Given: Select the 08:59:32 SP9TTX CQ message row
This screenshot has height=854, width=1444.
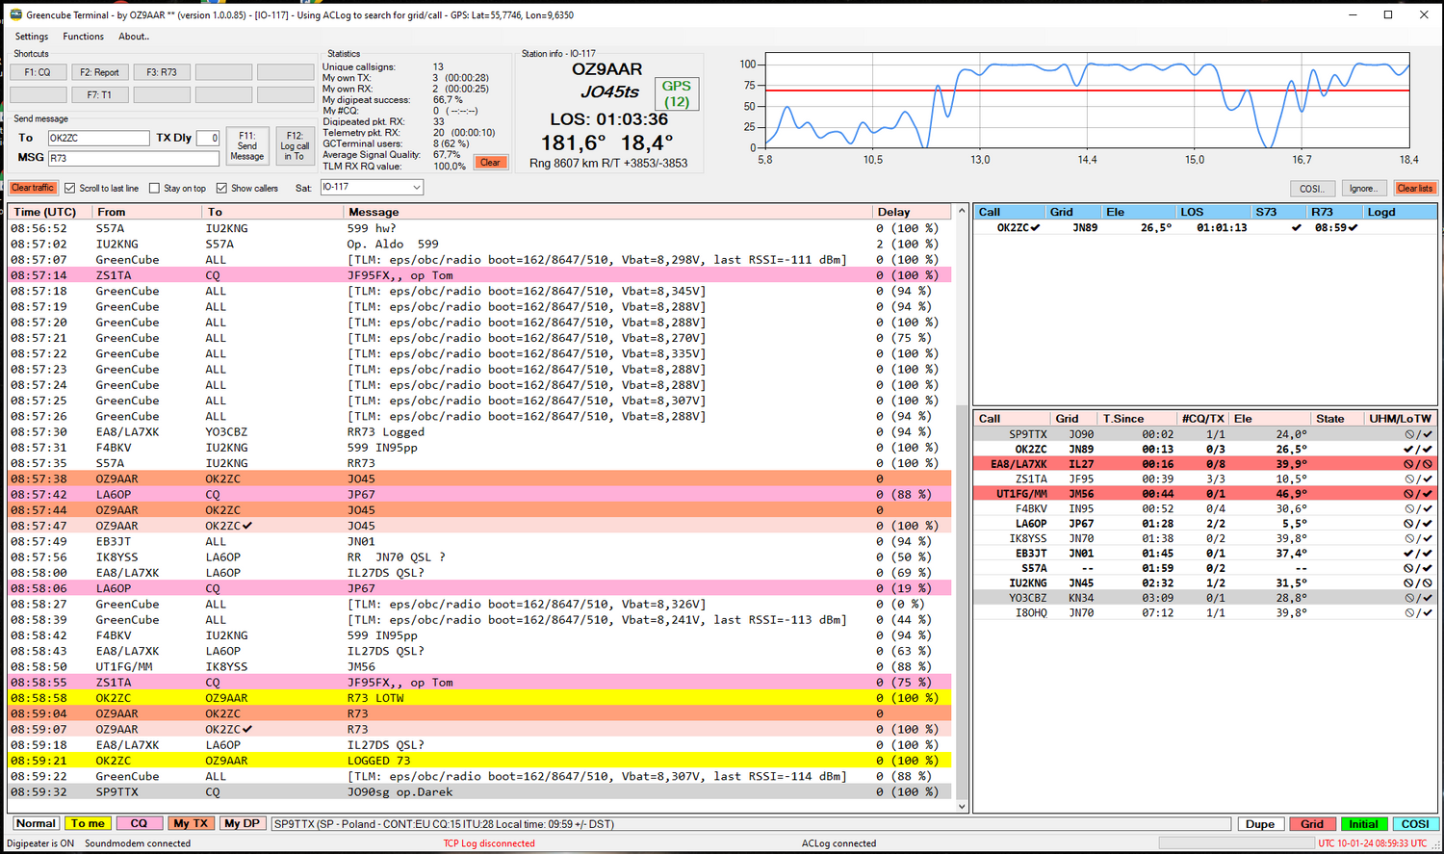Looking at the screenshot, I should 479,792.
